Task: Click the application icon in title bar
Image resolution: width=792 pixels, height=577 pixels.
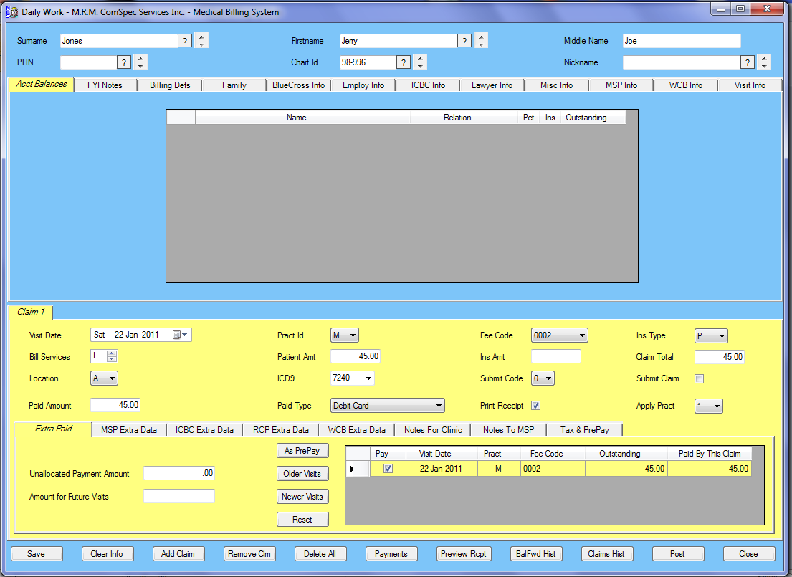Action: [x=12, y=11]
